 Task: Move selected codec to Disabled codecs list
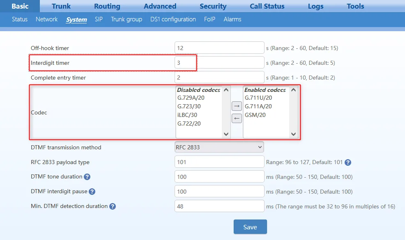coord(237,119)
